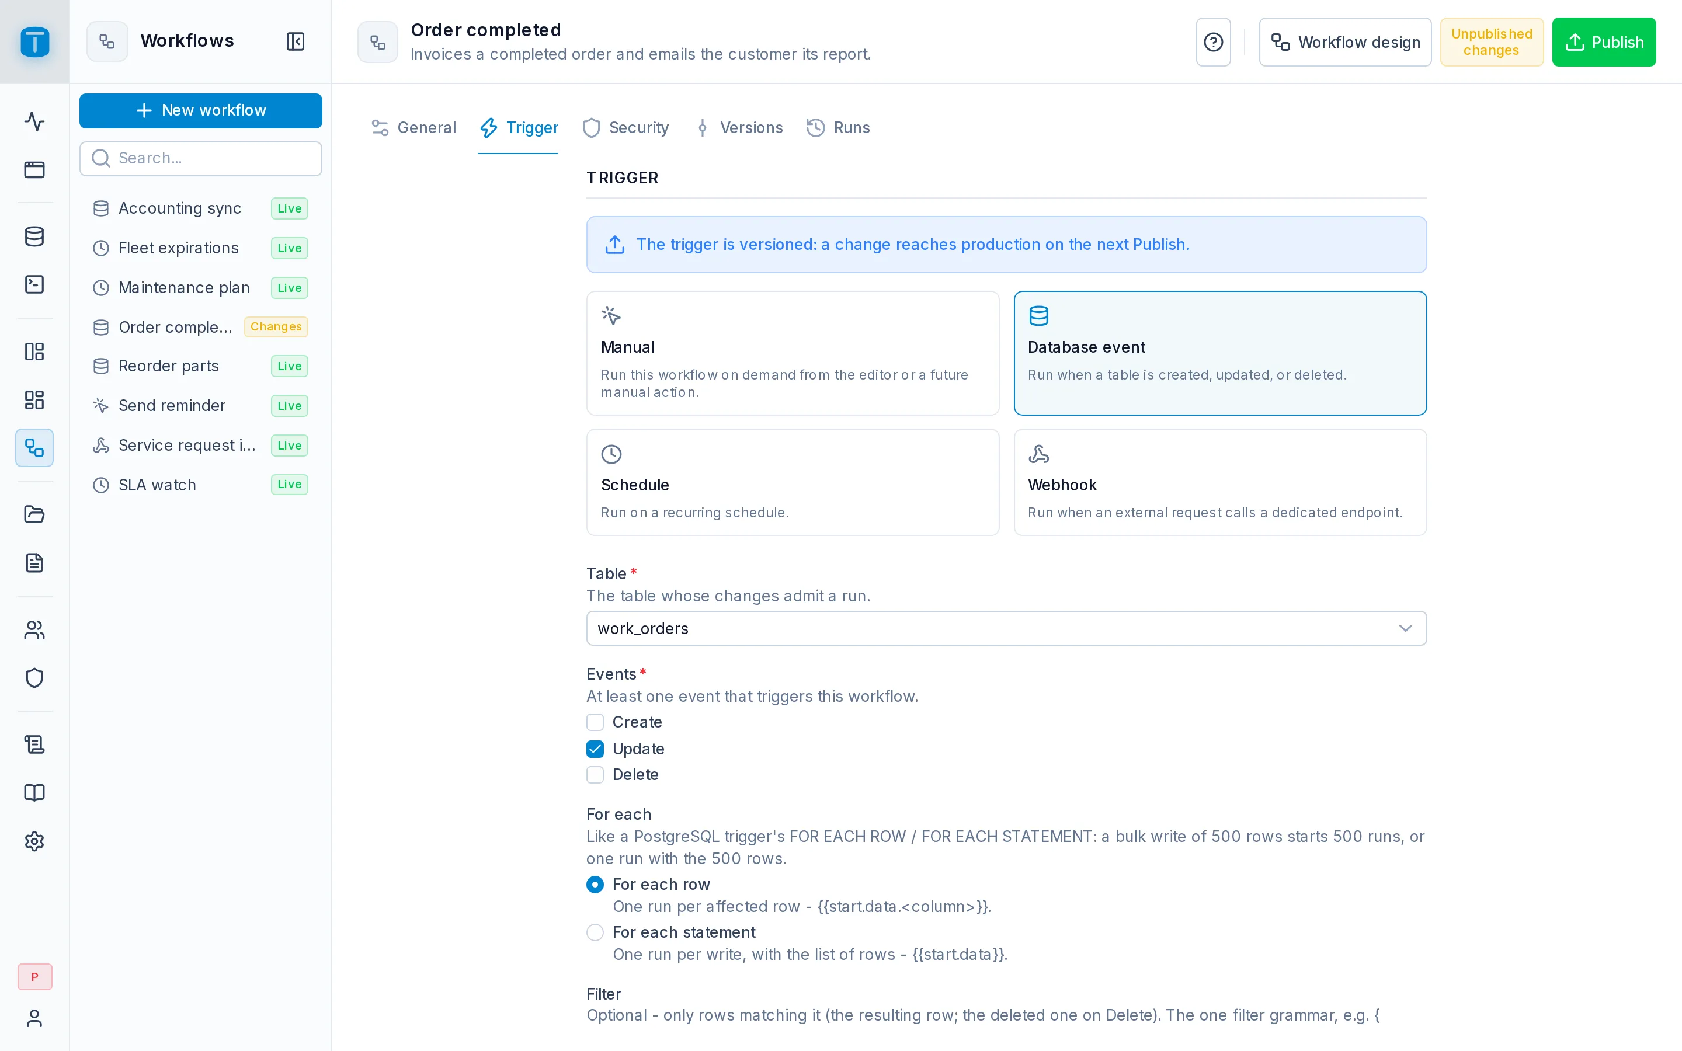
Task: Open the work_orders table dropdown
Action: (1006, 628)
